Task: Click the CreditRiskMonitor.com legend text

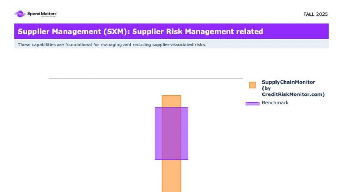Action: point(293,94)
